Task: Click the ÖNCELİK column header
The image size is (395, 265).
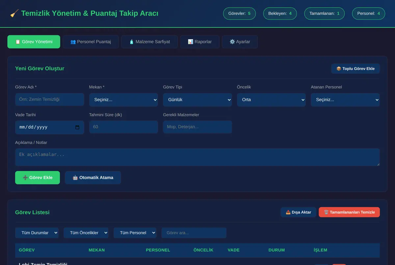Action: point(203,250)
